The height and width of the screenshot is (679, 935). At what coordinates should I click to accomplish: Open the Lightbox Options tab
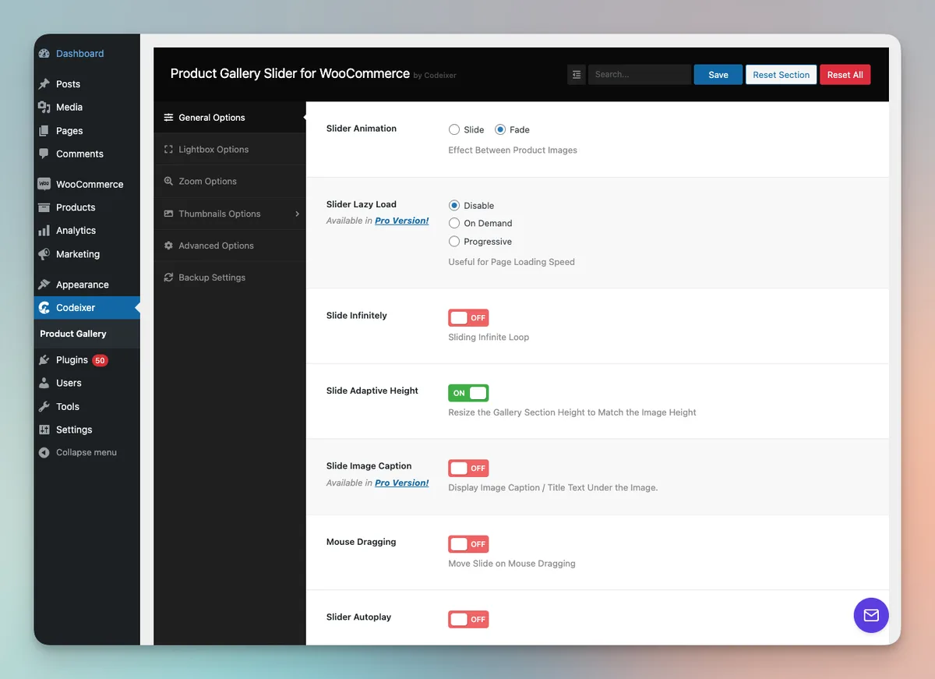coord(230,150)
